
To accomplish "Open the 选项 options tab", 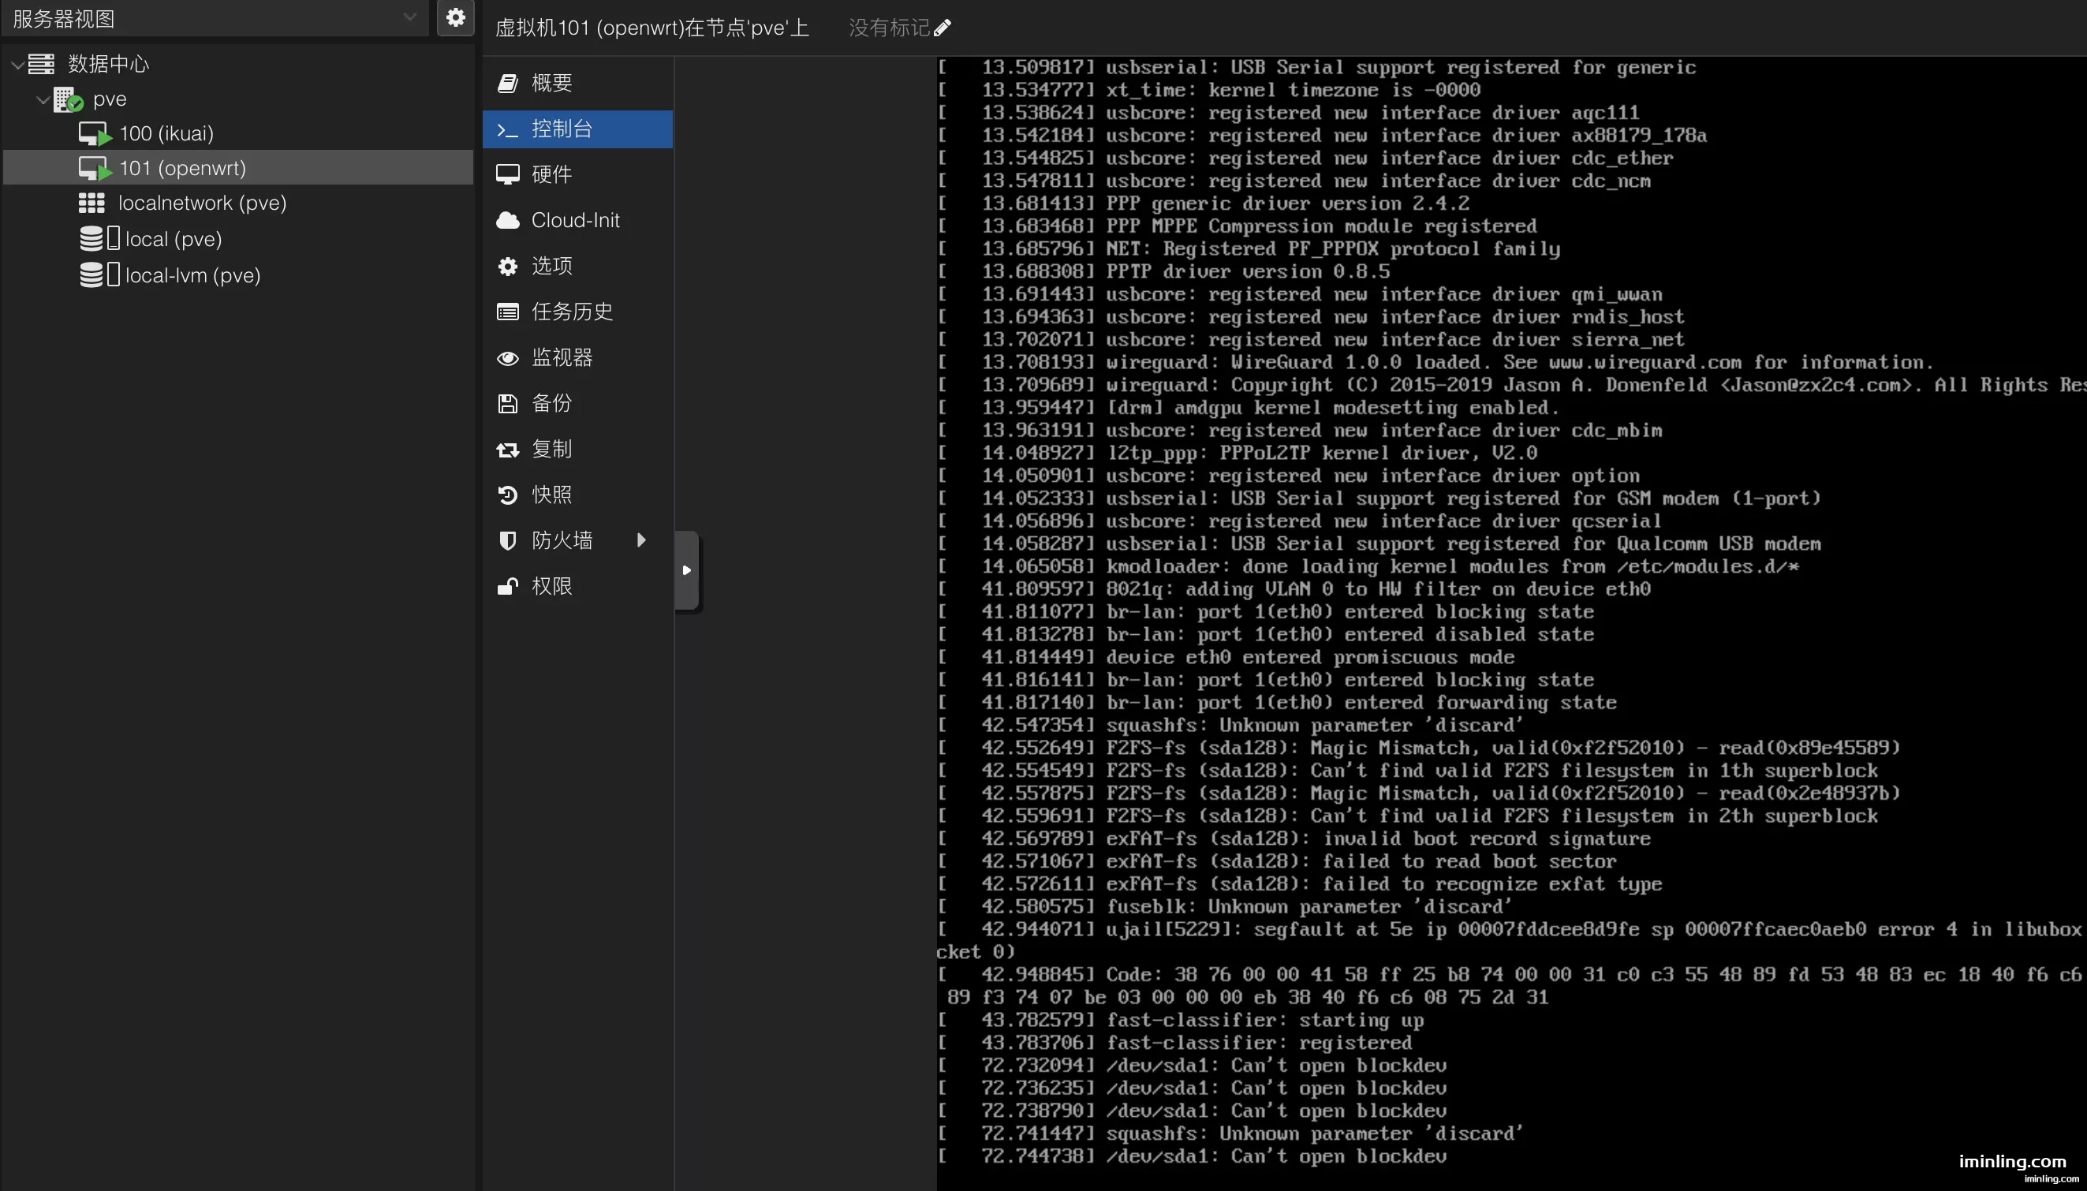I will tap(577, 266).
